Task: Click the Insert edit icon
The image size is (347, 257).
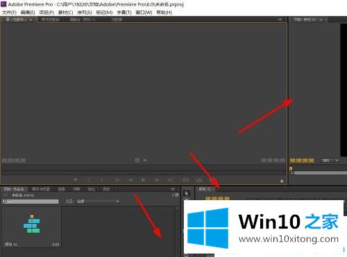Action: tap(186, 179)
